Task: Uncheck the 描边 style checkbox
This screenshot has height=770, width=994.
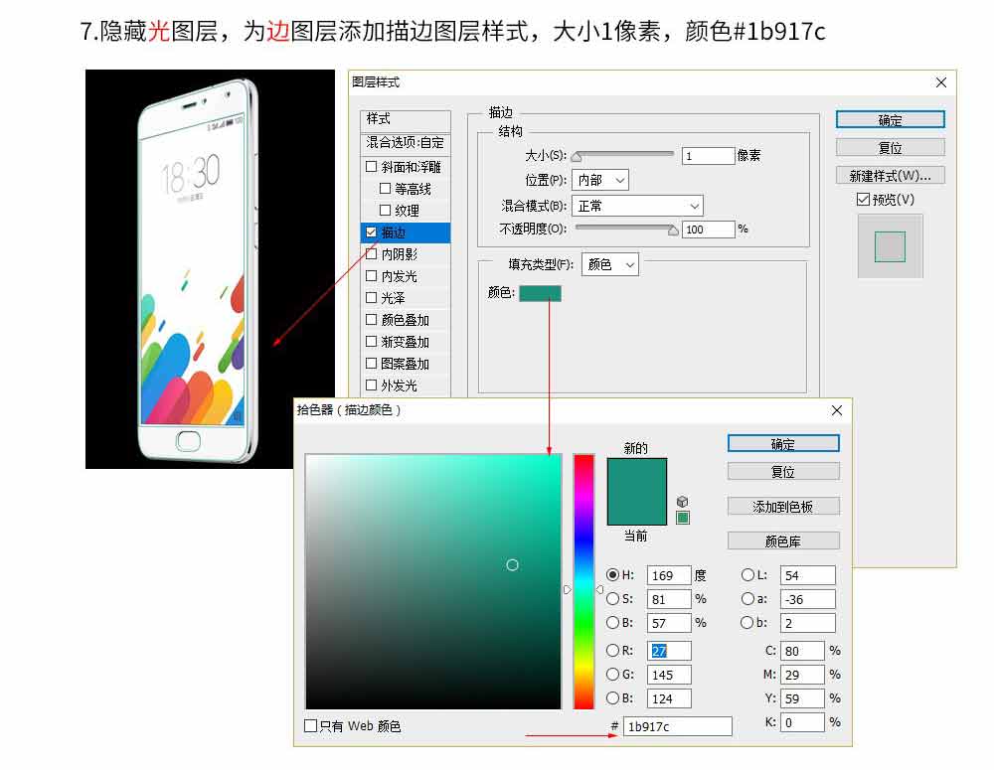Action: 372,231
